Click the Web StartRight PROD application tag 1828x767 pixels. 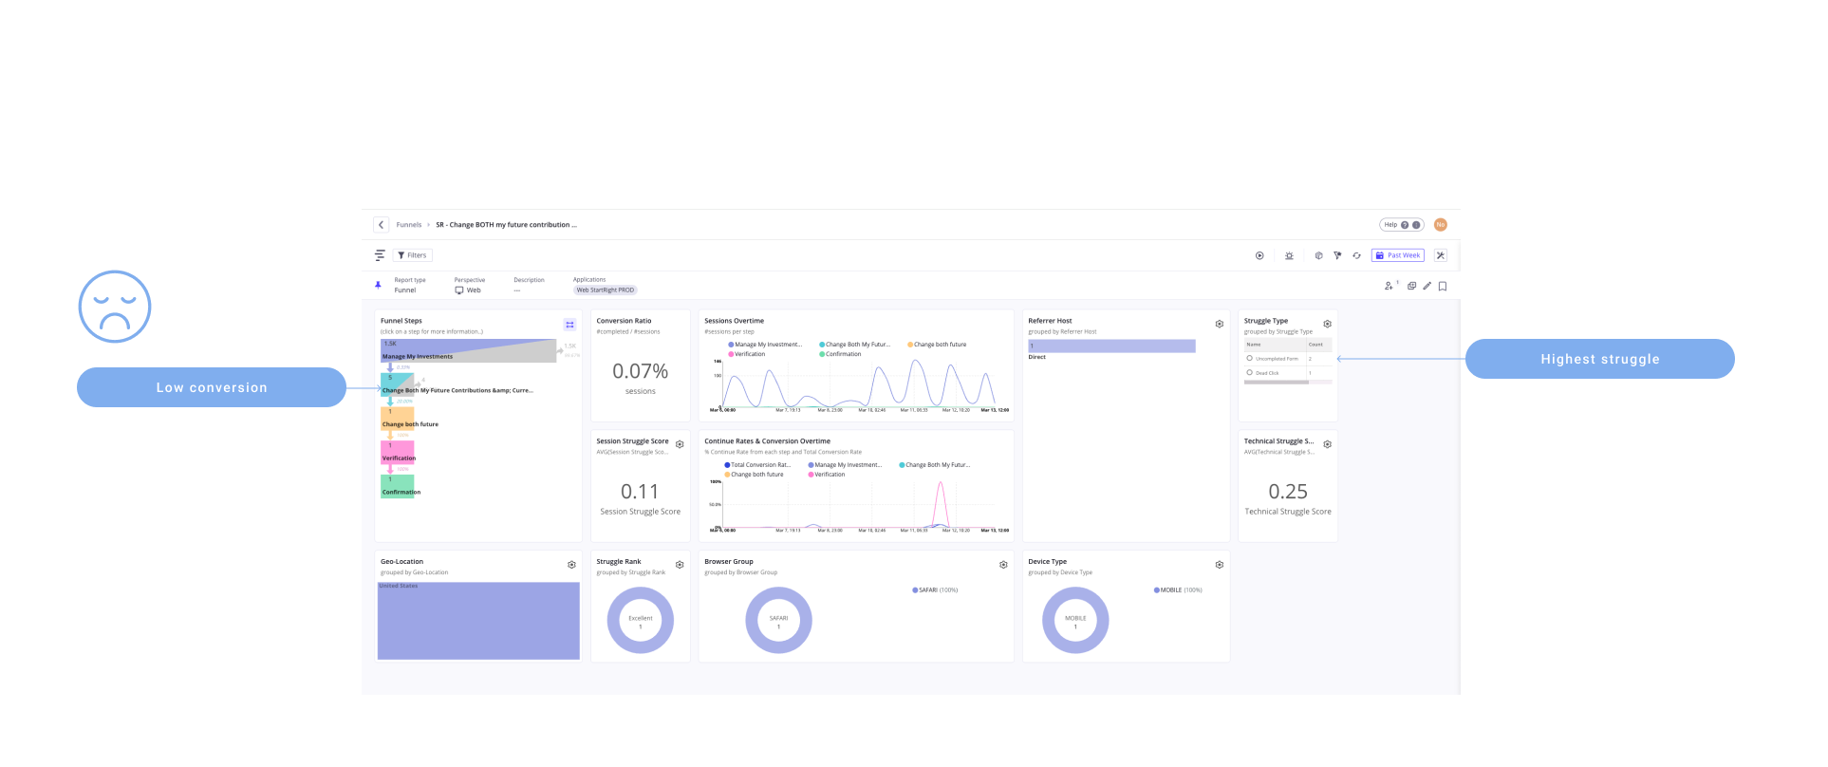tap(605, 290)
